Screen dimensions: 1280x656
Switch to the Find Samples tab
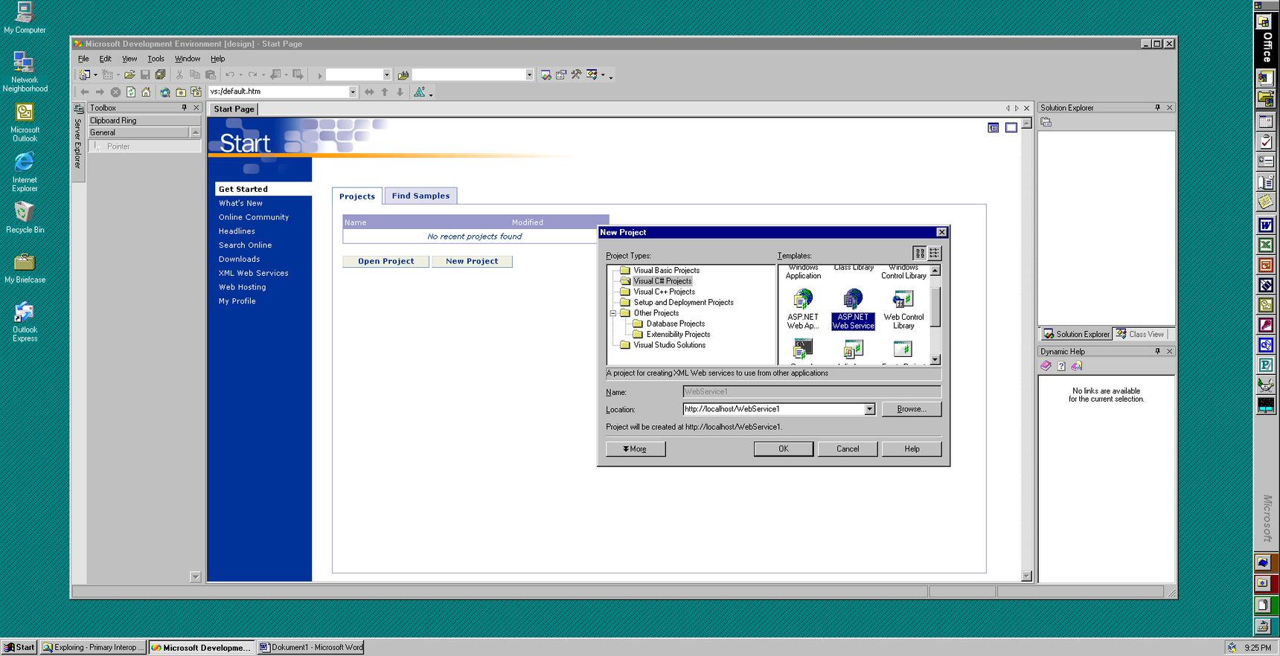pos(420,196)
